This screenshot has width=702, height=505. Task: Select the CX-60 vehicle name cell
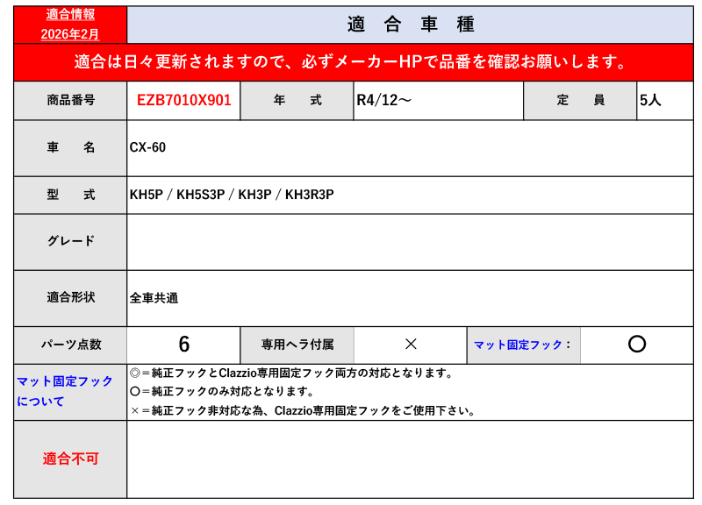click(147, 147)
